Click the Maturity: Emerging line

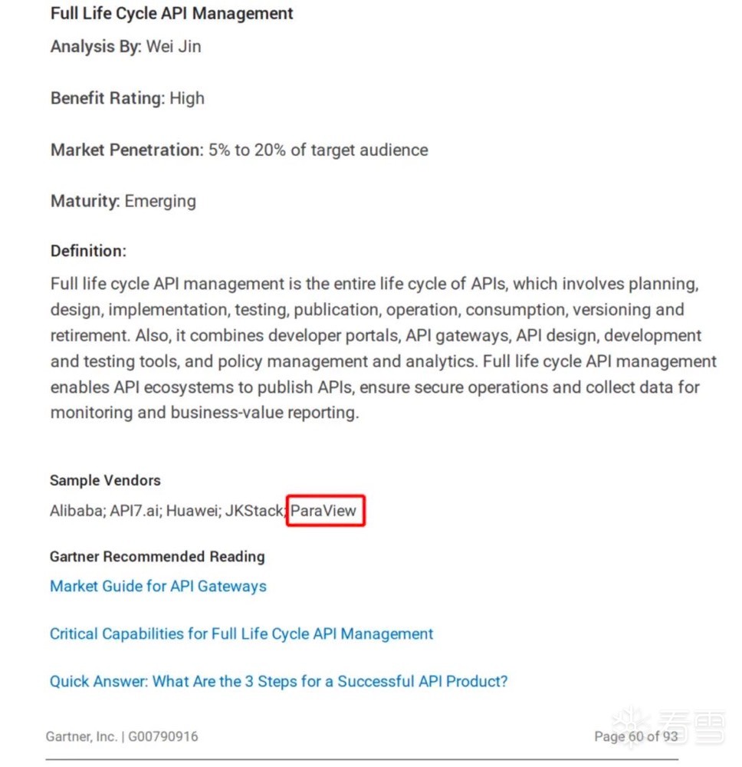click(x=123, y=202)
